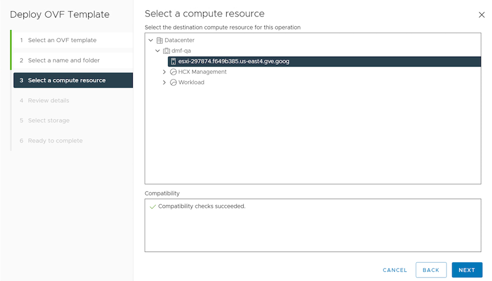Click the Datacenter building icon

(159, 40)
